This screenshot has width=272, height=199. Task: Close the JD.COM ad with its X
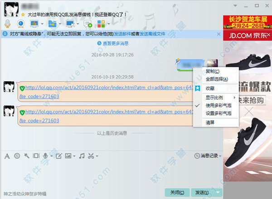[269, 35]
